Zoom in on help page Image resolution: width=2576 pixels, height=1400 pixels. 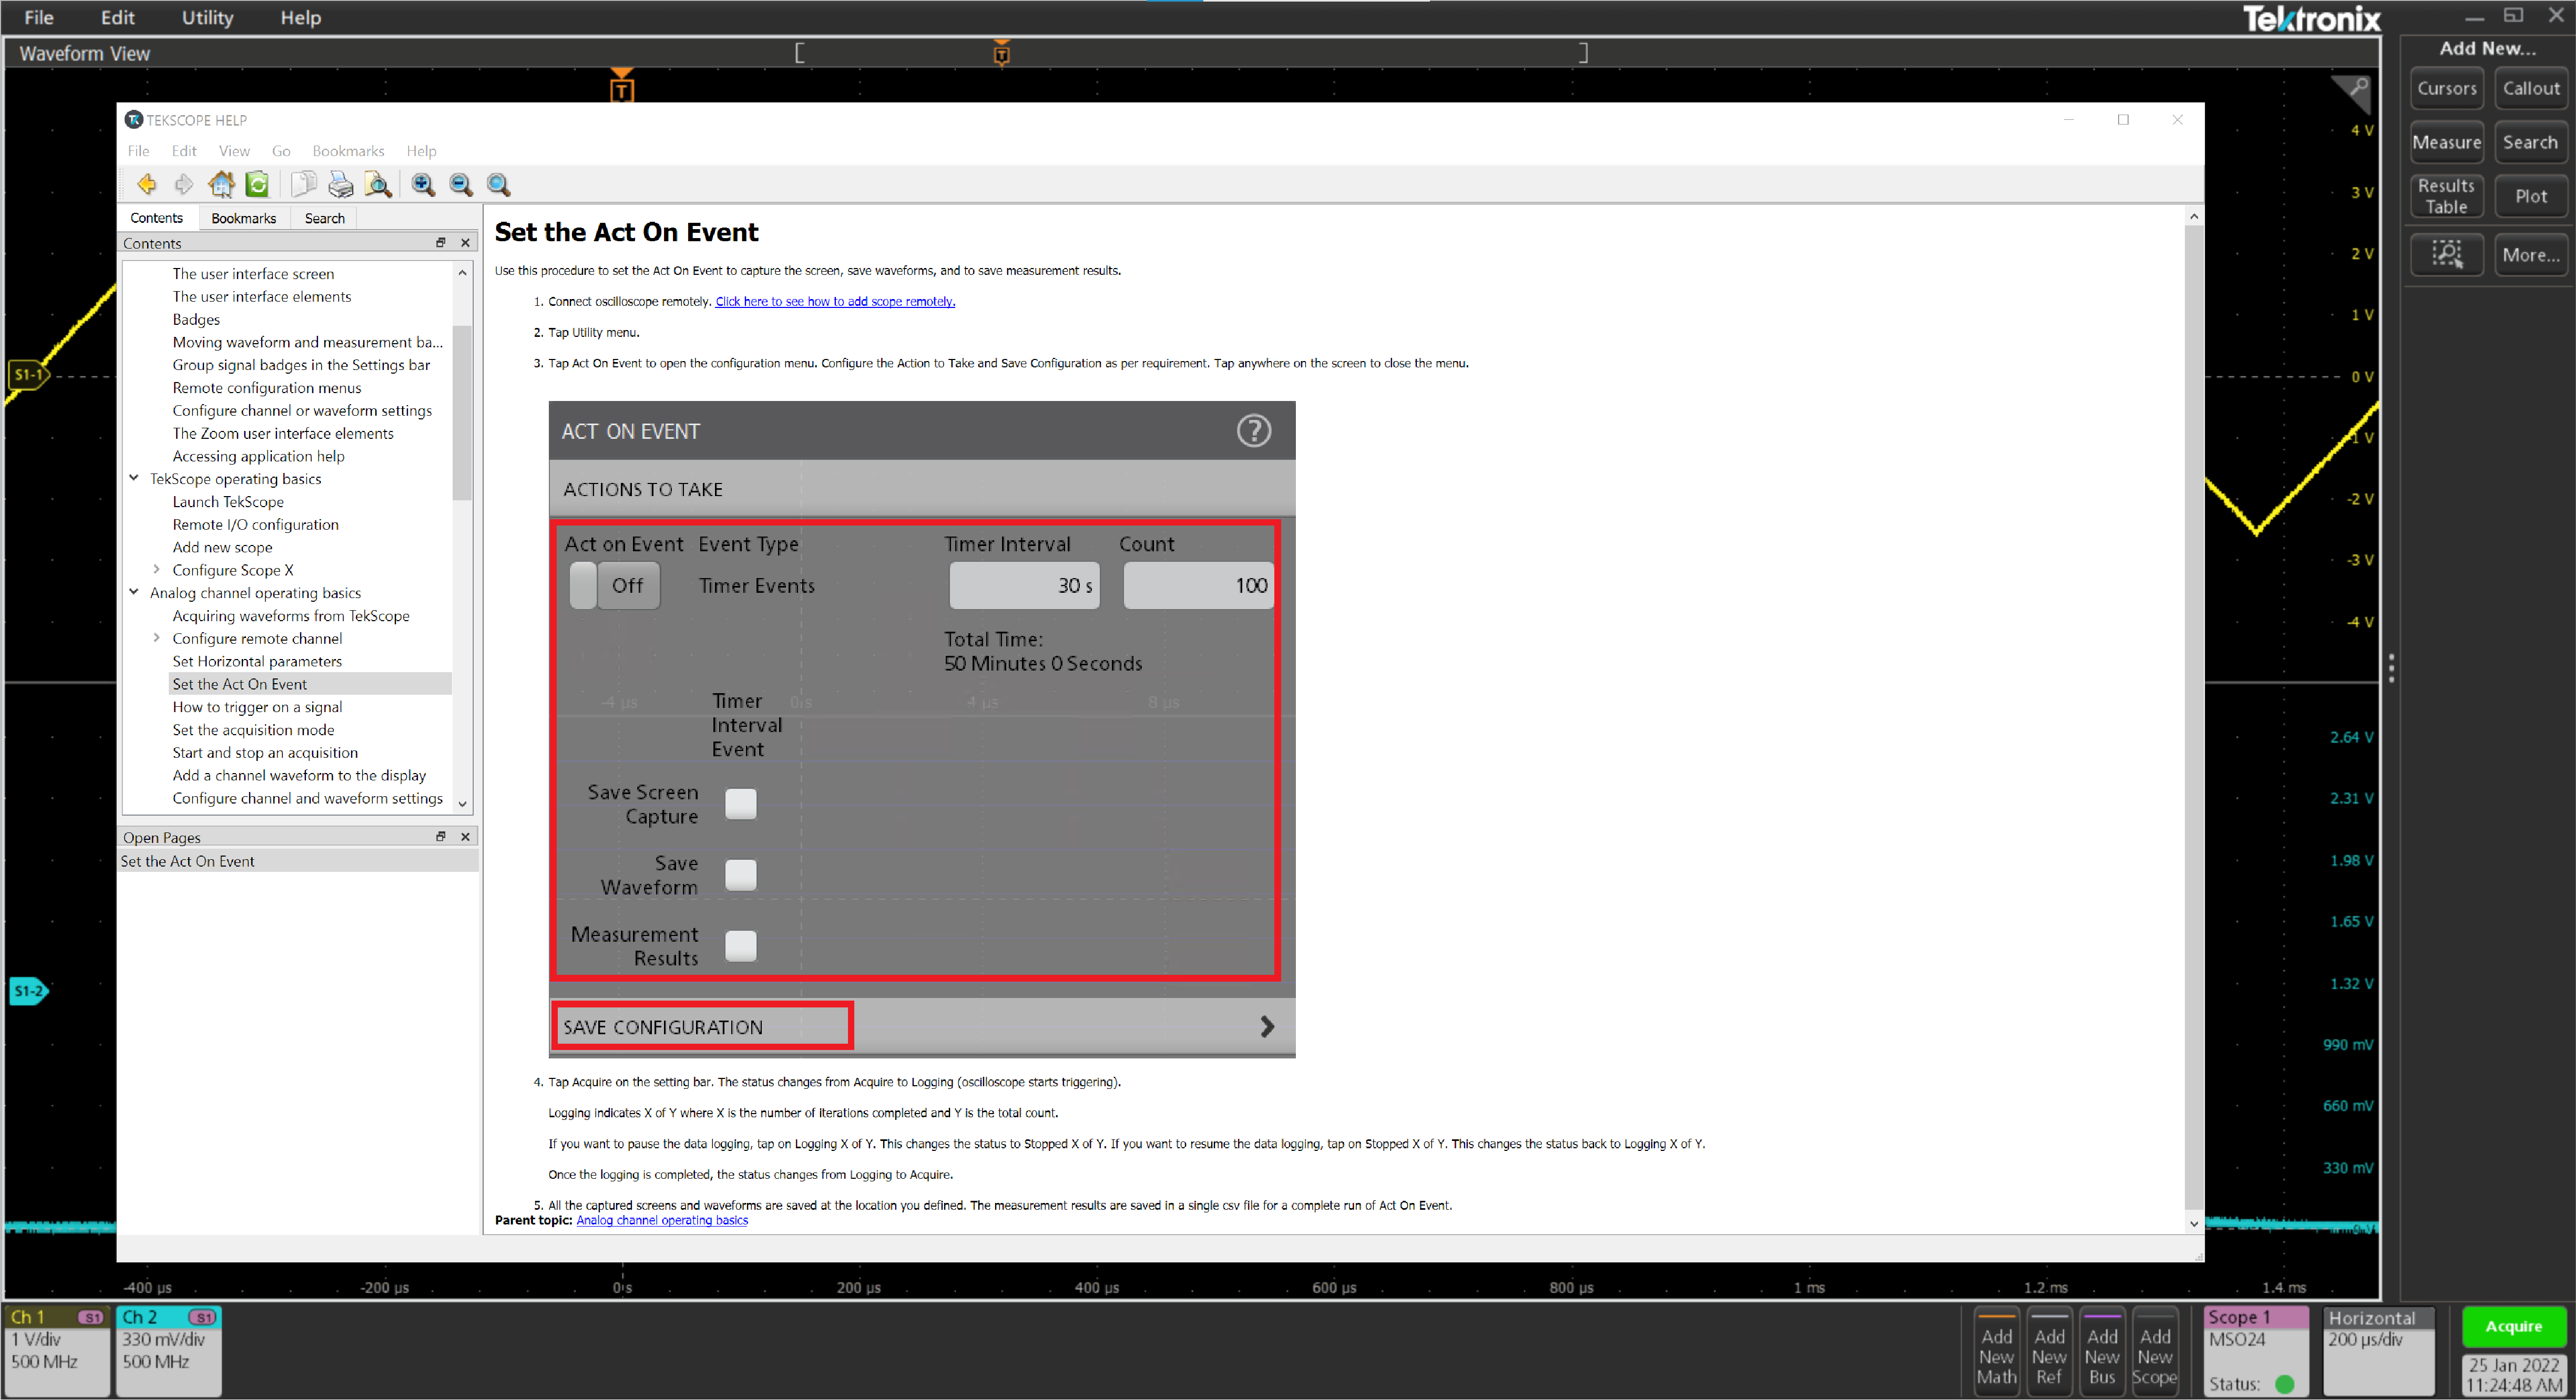click(423, 184)
